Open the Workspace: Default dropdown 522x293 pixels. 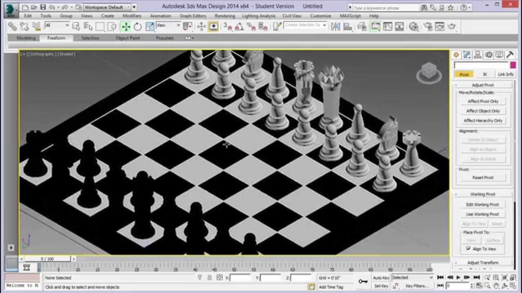coord(107,7)
